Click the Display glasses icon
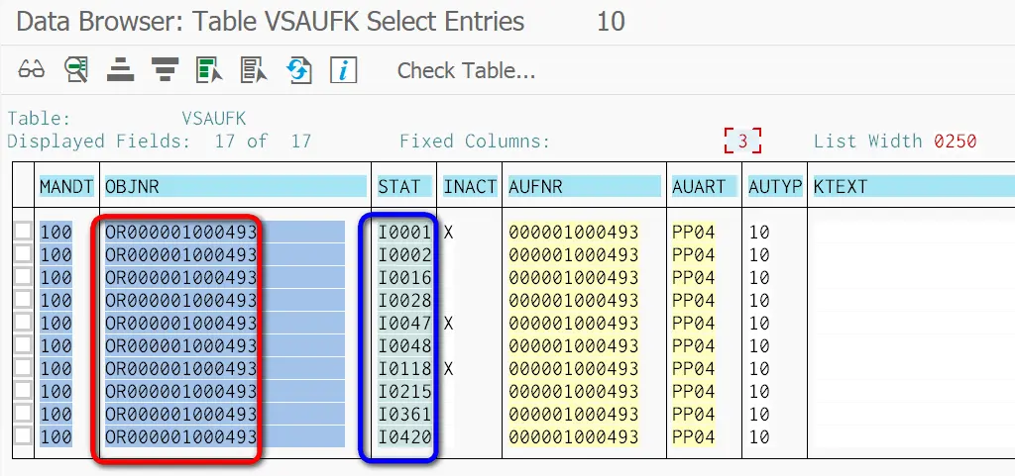Viewport: 1015px width, 476px height. 31,69
